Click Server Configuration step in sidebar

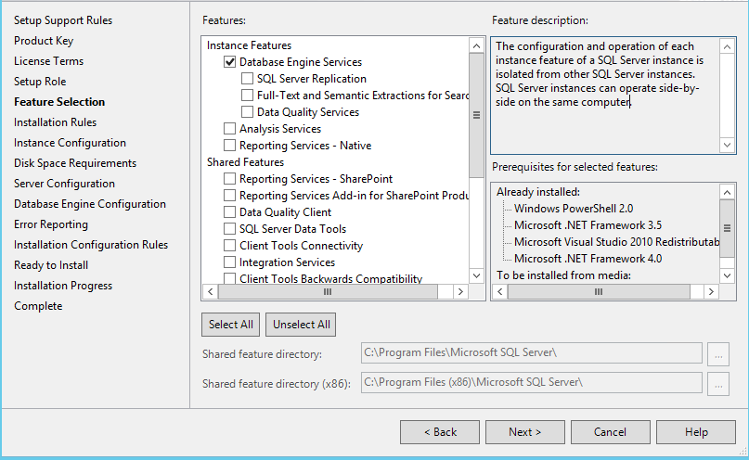(x=64, y=184)
